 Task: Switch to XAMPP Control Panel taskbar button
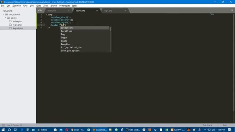[178, 130]
